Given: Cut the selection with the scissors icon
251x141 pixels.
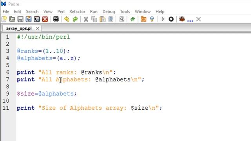Looking at the screenshot, I should [86, 19].
